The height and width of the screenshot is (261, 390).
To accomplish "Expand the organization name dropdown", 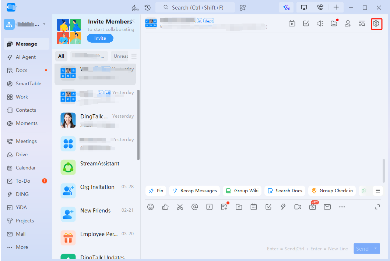I will point(44,24).
